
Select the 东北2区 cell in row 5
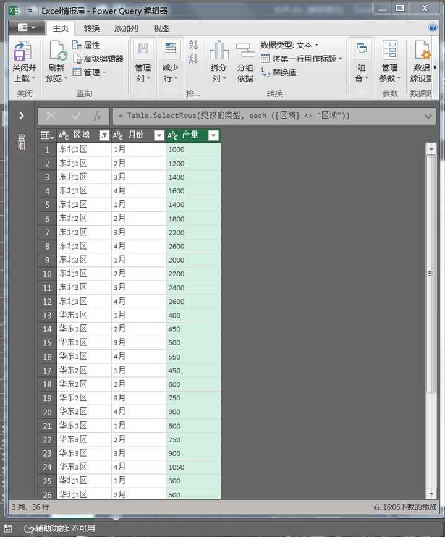click(84, 205)
